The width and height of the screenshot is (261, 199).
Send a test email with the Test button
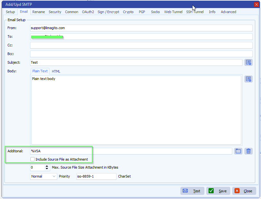coord(192,191)
